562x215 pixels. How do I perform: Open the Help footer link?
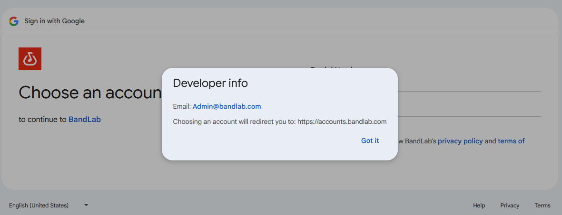479,206
